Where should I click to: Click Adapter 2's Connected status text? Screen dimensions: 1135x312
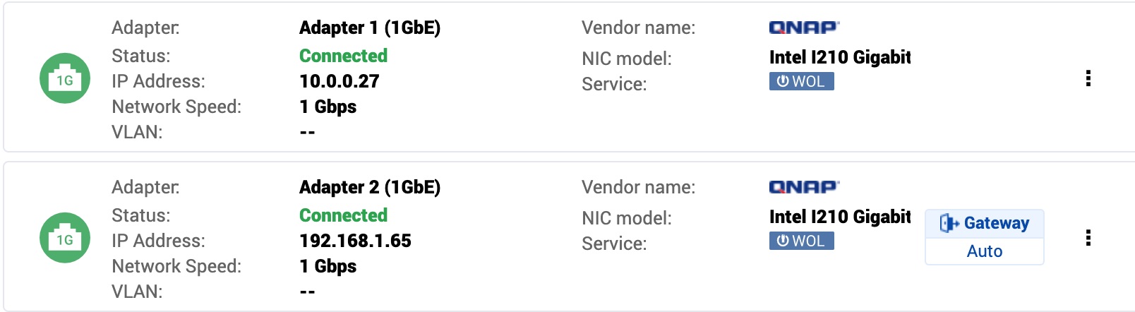click(x=343, y=215)
